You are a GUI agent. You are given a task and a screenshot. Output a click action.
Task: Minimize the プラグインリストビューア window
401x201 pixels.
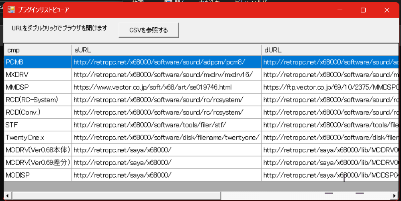[340, 10]
